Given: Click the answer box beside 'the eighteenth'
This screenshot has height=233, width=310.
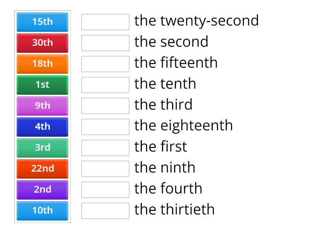Looking at the screenshot, I should (x=105, y=127).
